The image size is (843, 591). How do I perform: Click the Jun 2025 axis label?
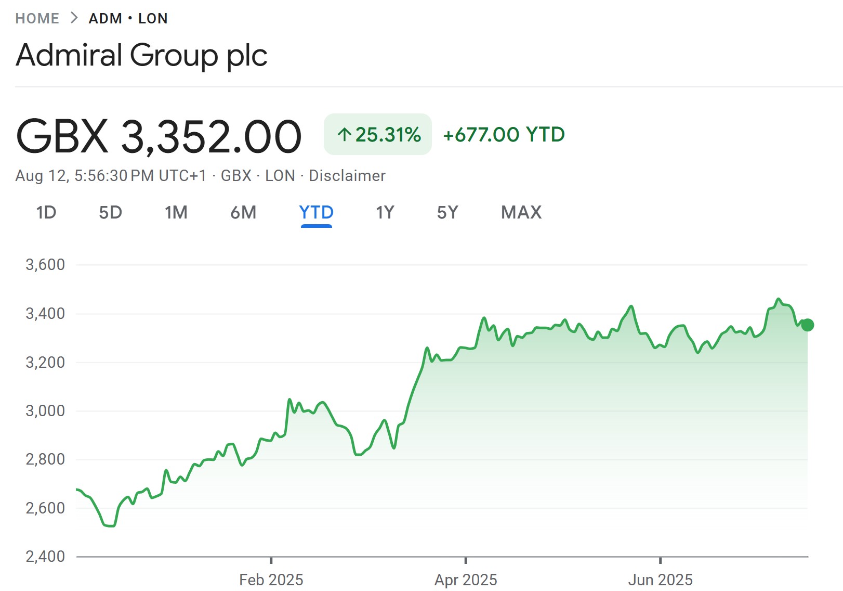tap(661, 579)
